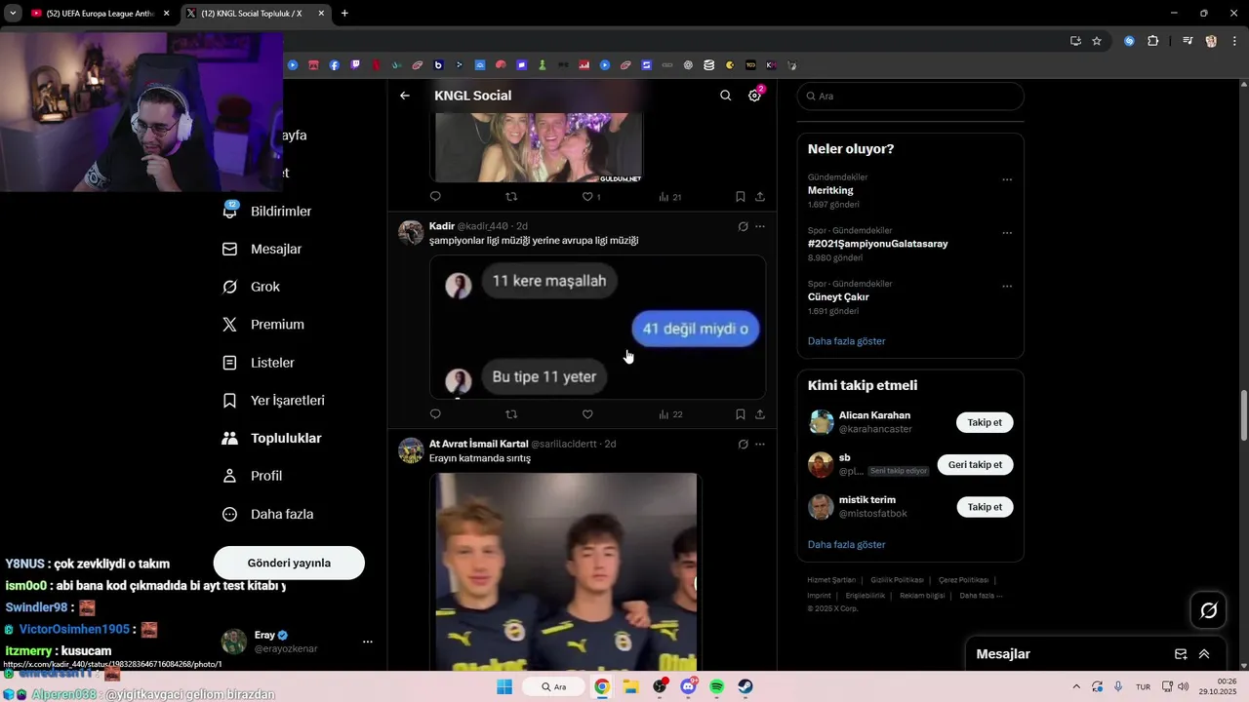Show more suggestions under Kimi takip etmeli
Image resolution: width=1249 pixels, height=702 pixels.
[847, 545]
